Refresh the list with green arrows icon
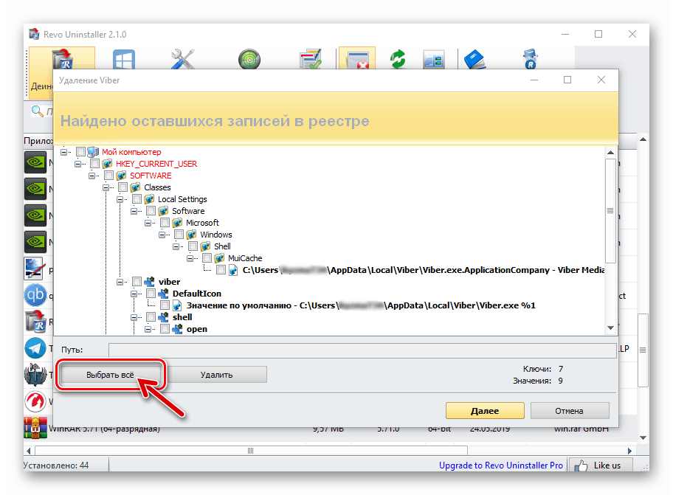 point(398,59)
